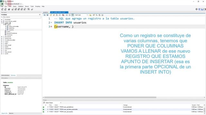Expand the world schema node
The image size is (206, 115).
[x=2, y=54]
